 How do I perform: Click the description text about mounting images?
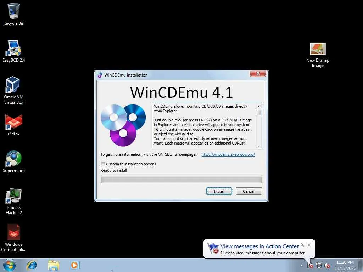[x=203, y=125]
